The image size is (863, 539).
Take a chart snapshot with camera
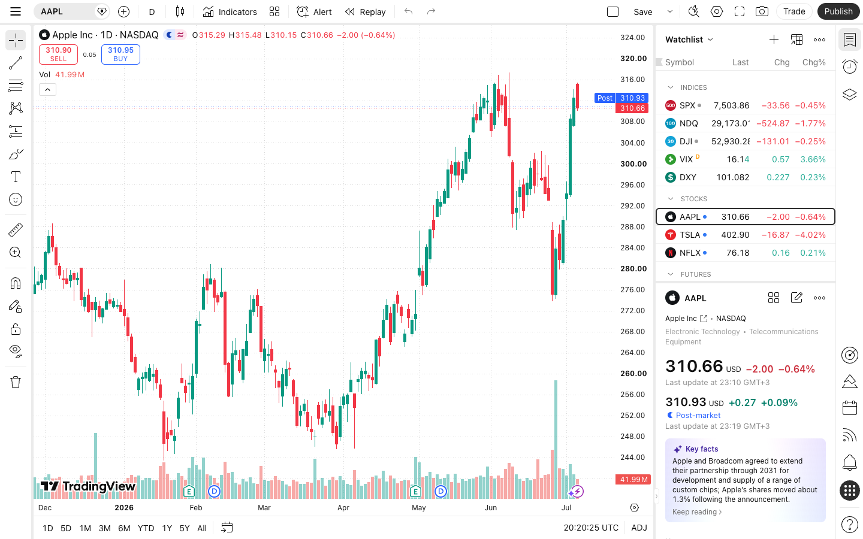tap(762, 11)
